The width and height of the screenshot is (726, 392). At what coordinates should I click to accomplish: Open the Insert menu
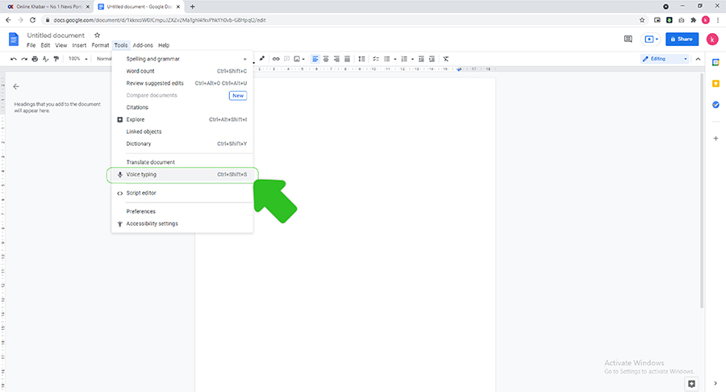click(x=79, y=45)
